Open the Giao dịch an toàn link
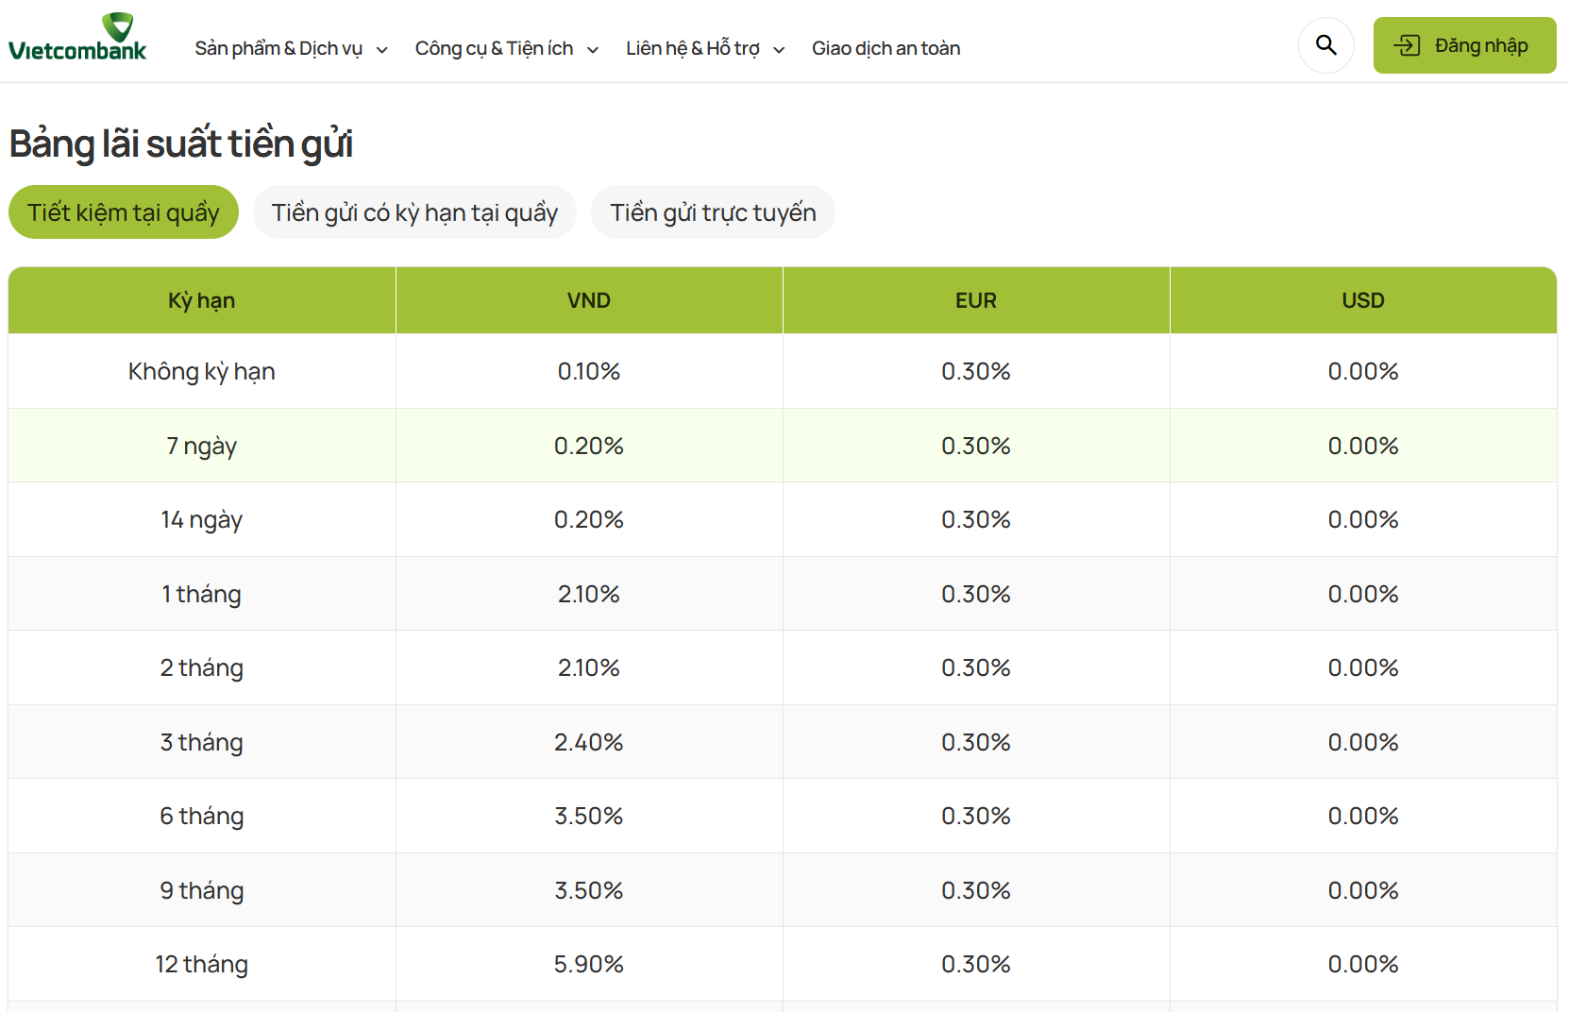This screenshot has height=1012, width=1569. (x=886, y=48)
